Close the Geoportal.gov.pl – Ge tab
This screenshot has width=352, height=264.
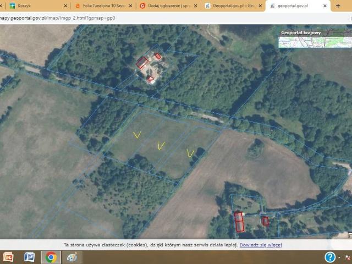(260, 6)
